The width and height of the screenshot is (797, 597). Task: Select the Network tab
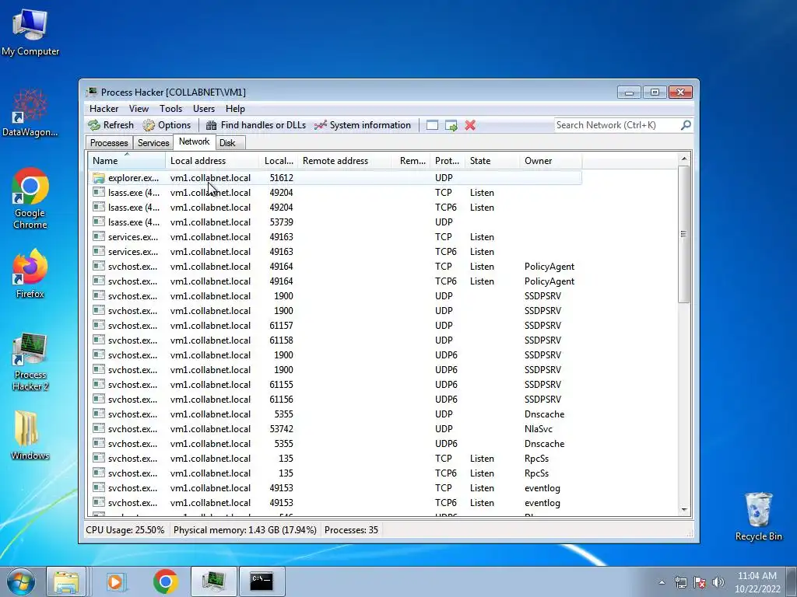pyautogui.click(x=194, y=141)
